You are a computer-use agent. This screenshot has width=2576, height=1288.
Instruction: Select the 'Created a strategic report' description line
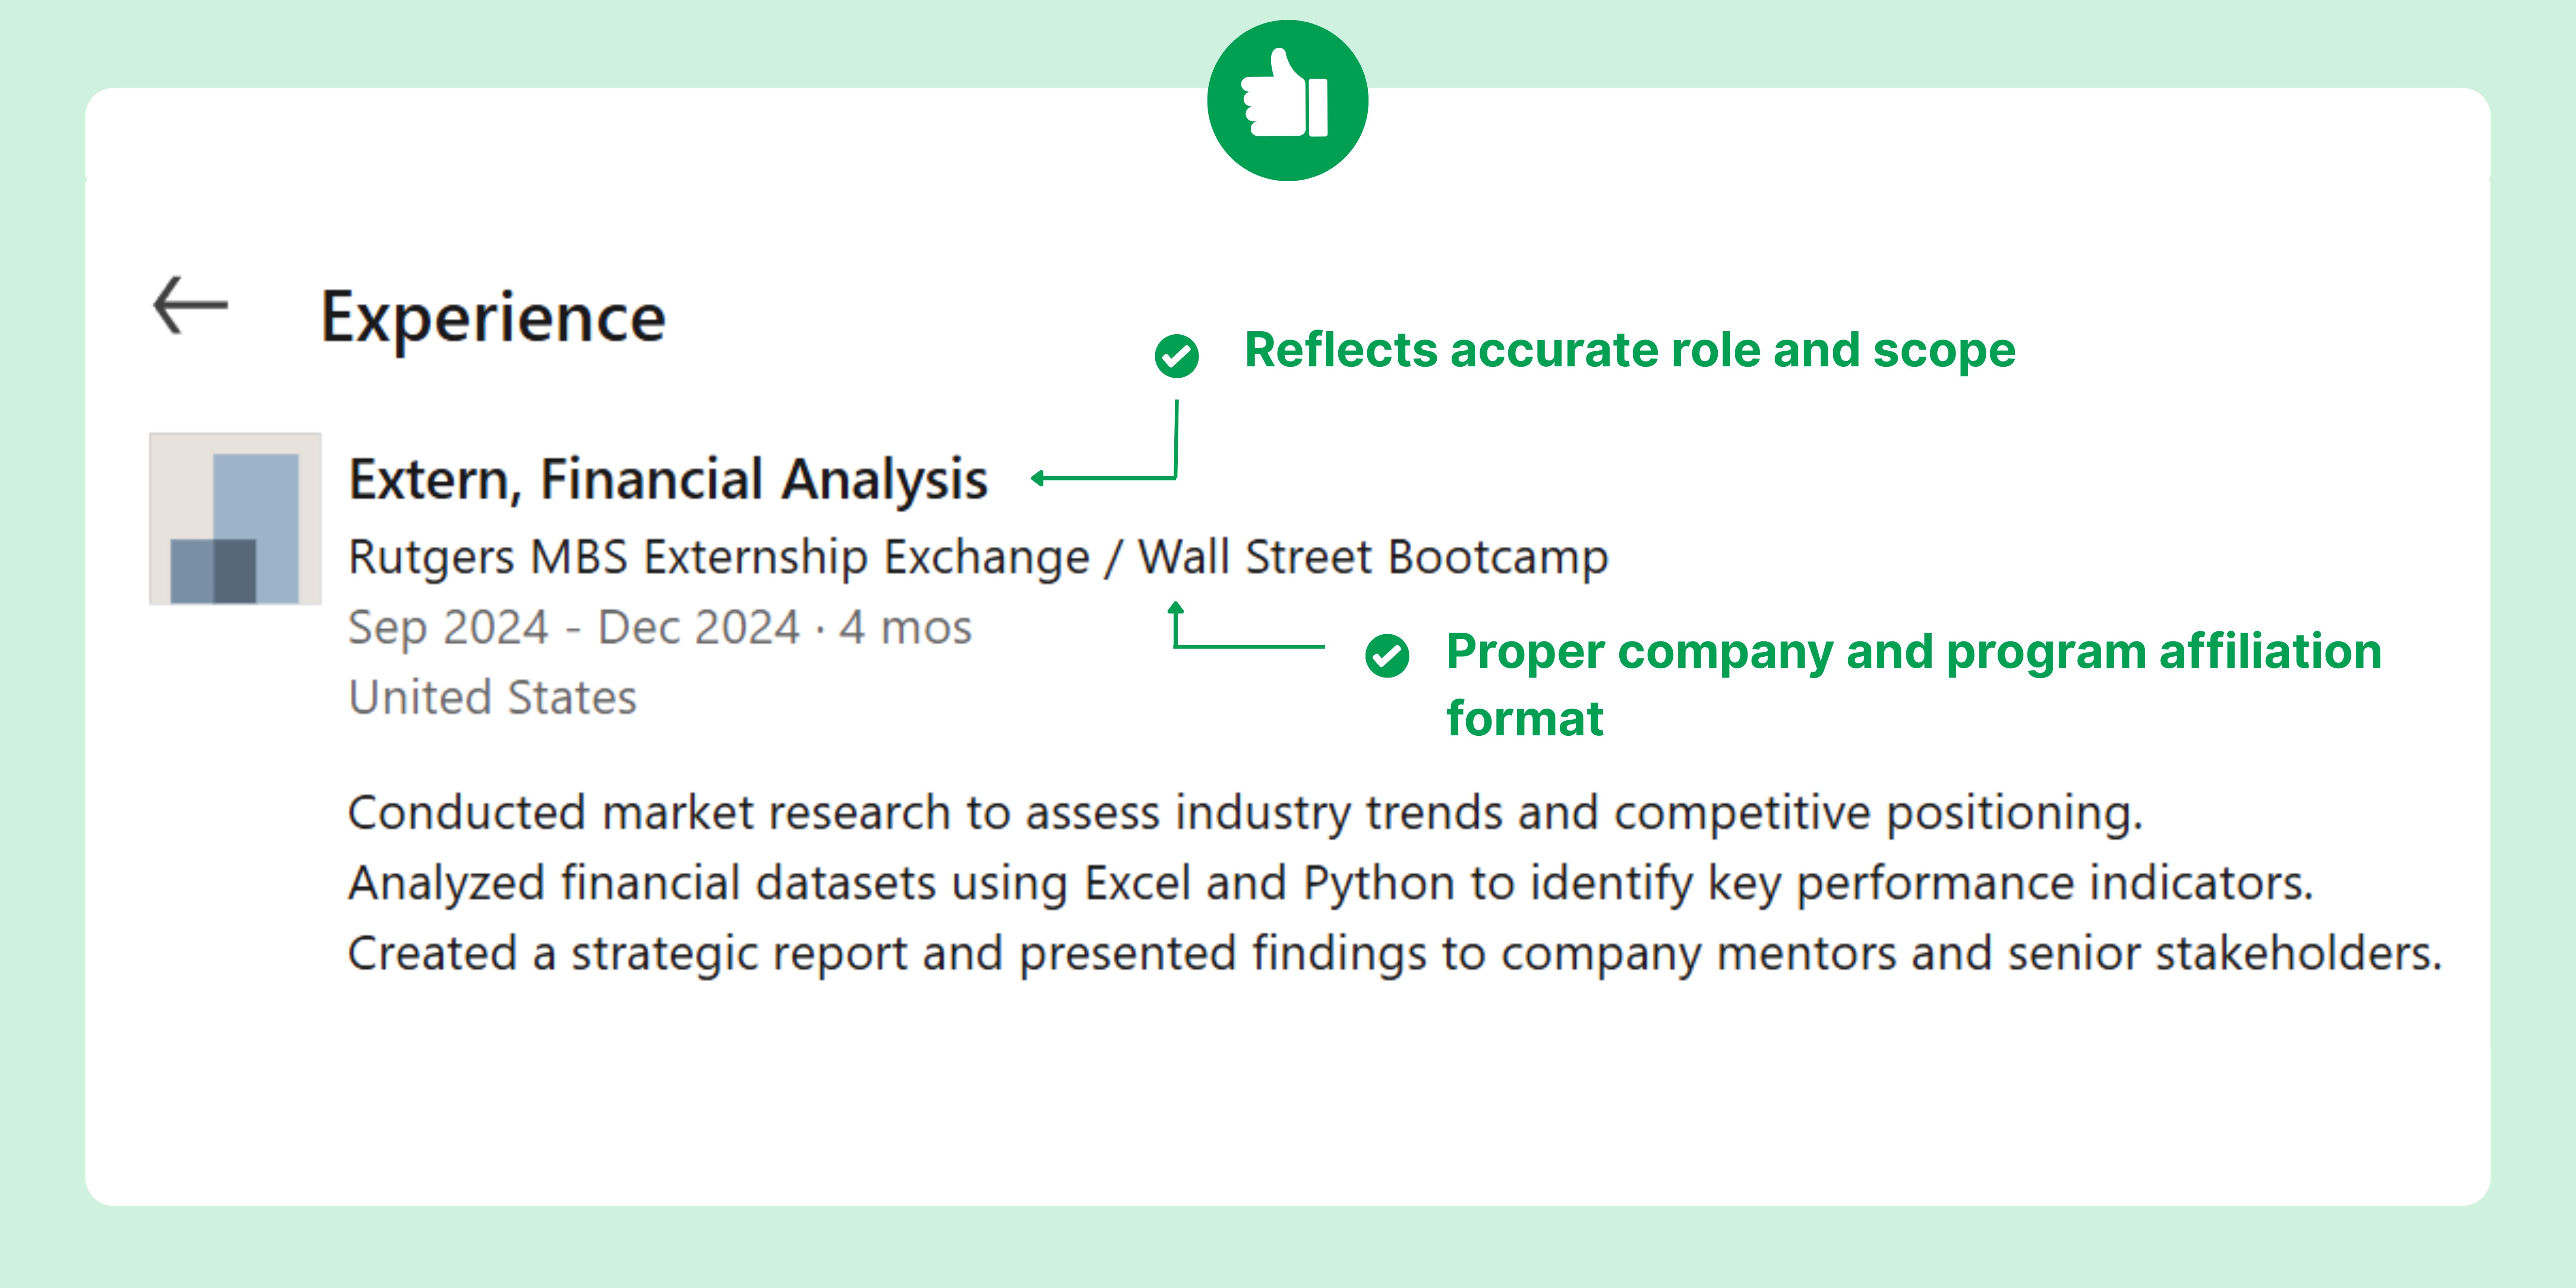(1394, 953)
